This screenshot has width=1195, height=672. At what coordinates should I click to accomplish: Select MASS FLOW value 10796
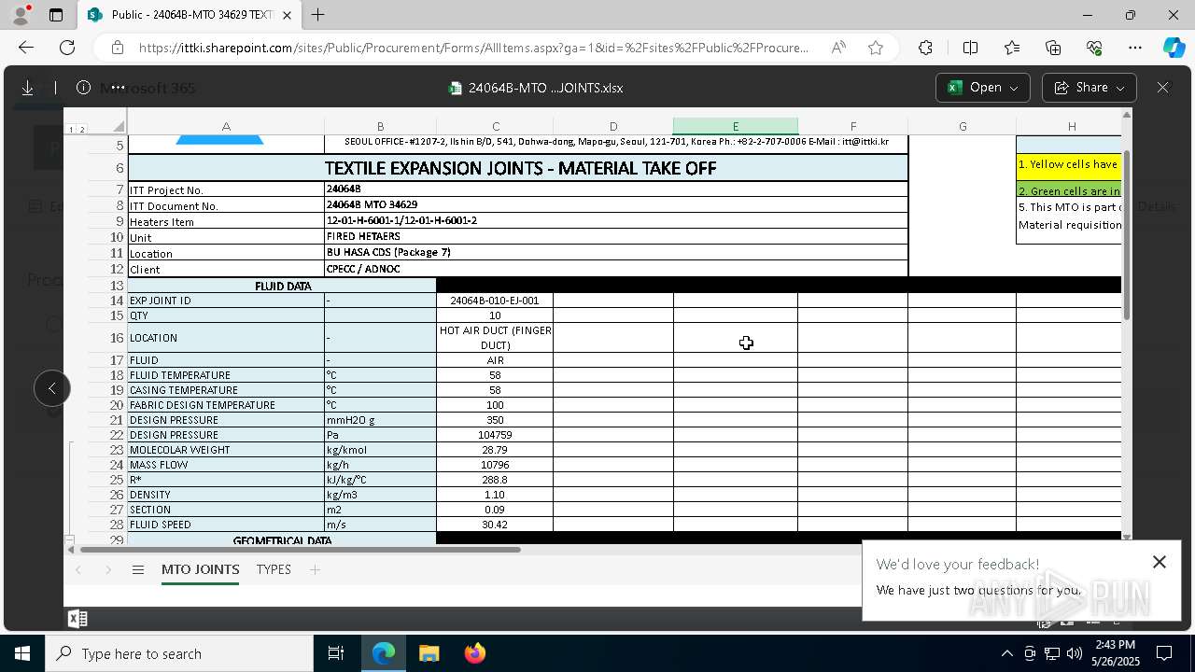tap(495, 465)
